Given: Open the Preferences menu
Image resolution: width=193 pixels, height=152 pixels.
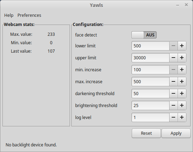Looking at the screenshot, I should tap(29, 15).
